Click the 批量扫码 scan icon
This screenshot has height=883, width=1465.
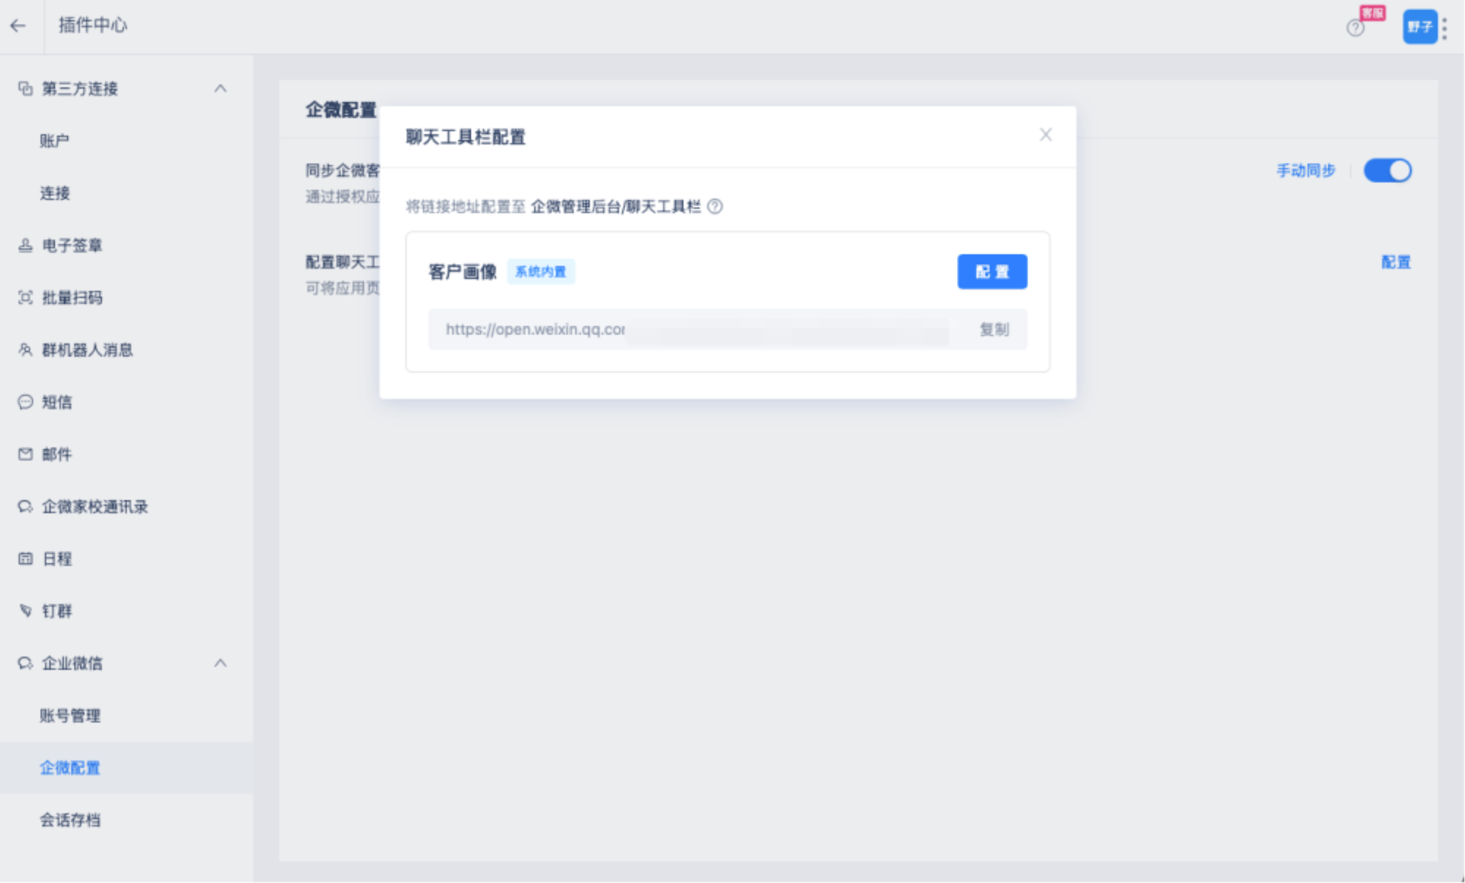[x=25, y=298]
